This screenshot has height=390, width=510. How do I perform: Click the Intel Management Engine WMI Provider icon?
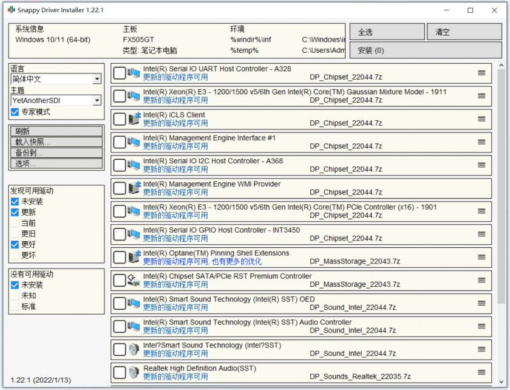pyautogui.click(x=134, y=188)
